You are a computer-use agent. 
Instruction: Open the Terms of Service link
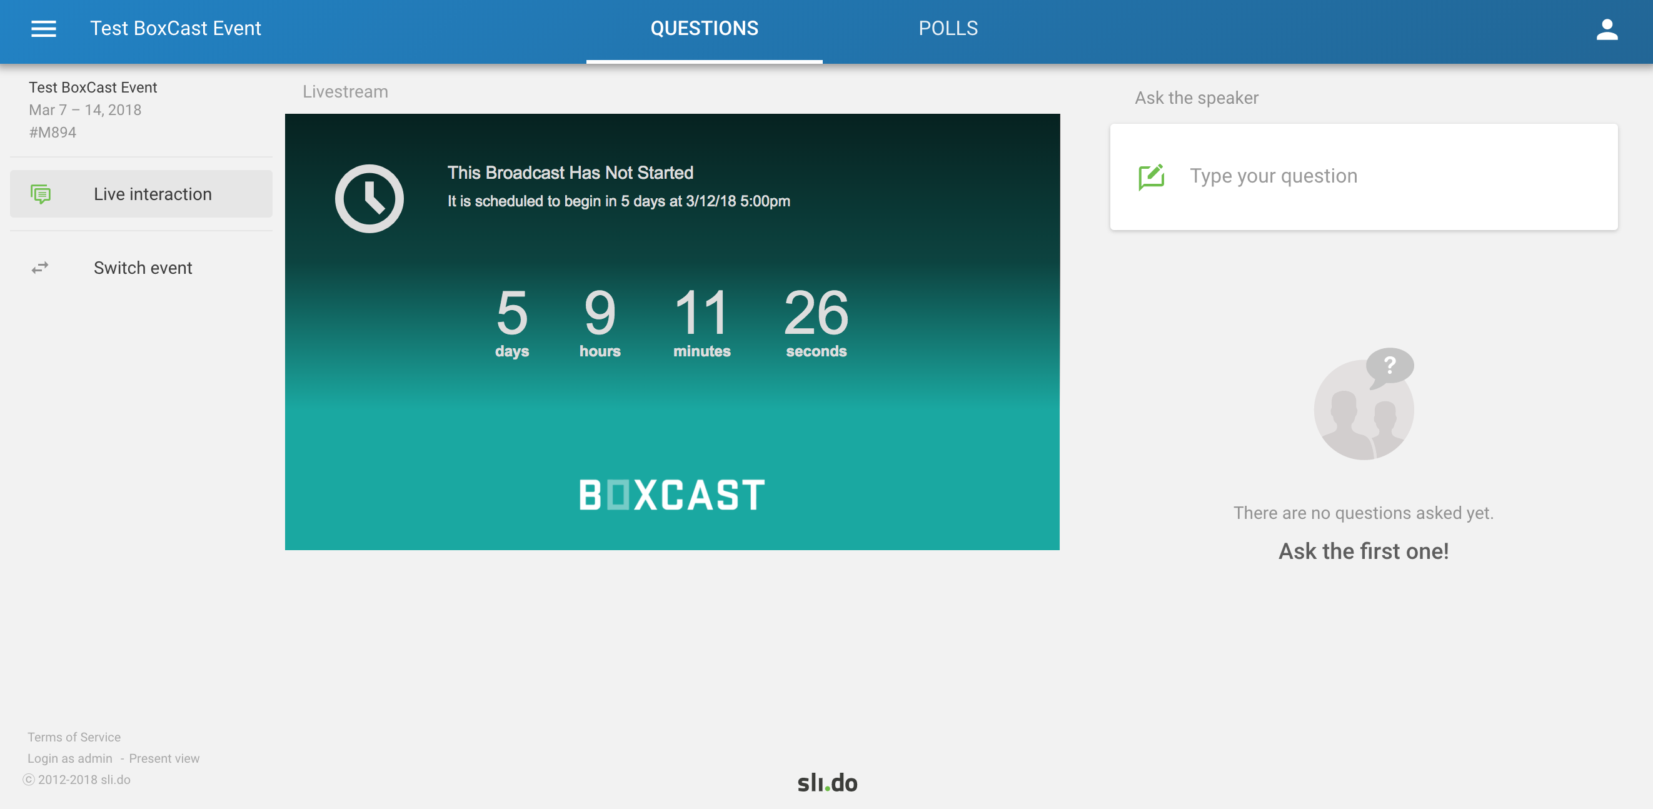pyautogui.click(x=74, y=736)
